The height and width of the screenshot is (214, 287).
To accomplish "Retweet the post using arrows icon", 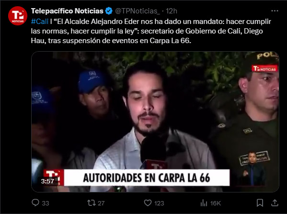I will 91,203.
